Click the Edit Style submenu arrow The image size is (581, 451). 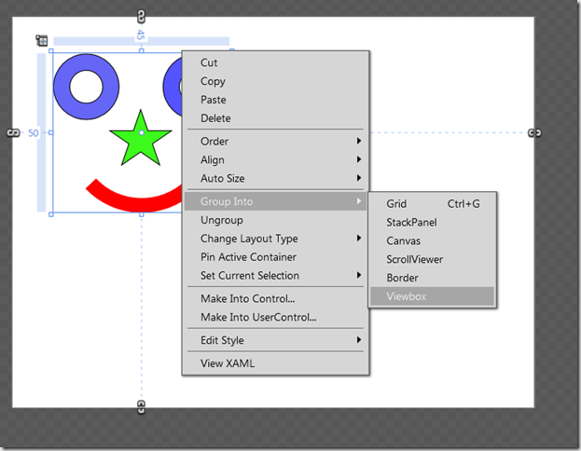pos(359,339)
